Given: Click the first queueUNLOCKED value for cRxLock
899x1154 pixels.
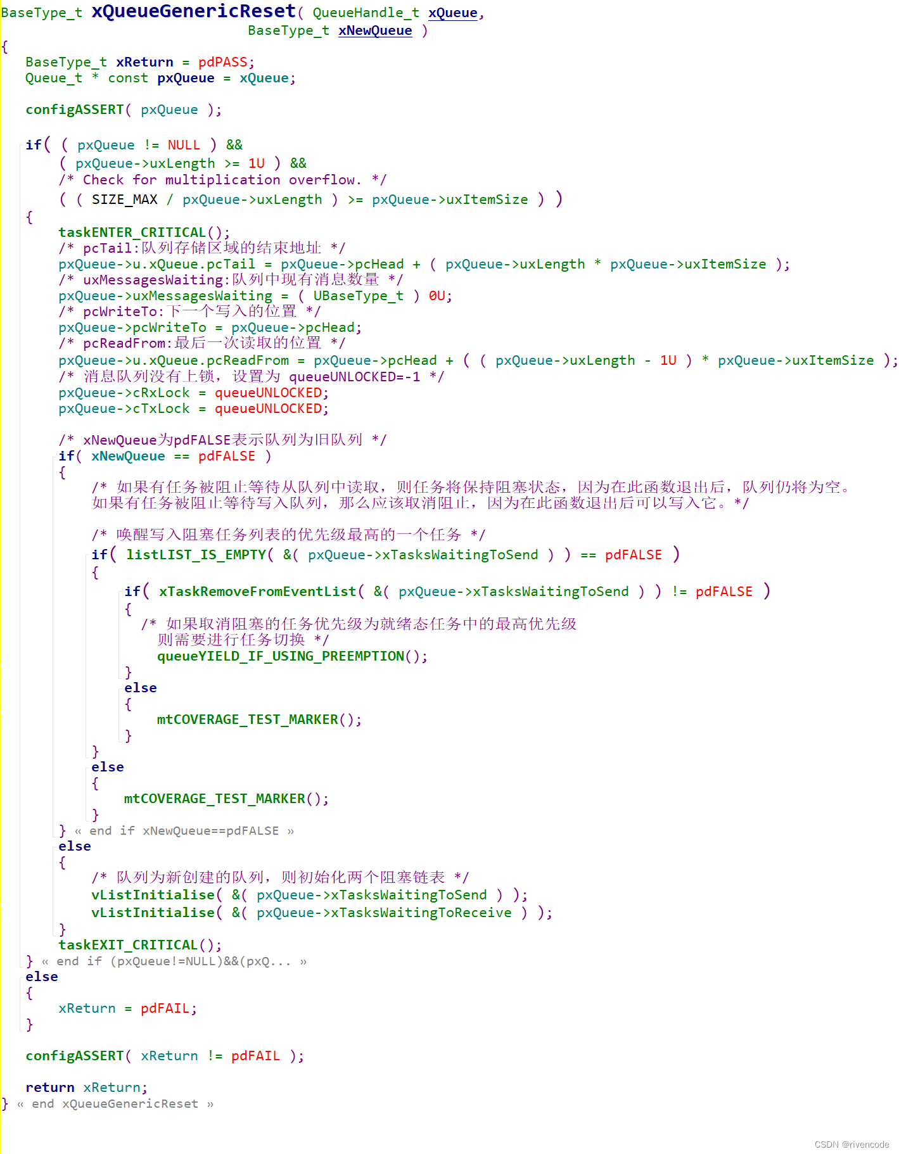Looking at the screenshot, I should pyautogui.click(x=269, y=393).
